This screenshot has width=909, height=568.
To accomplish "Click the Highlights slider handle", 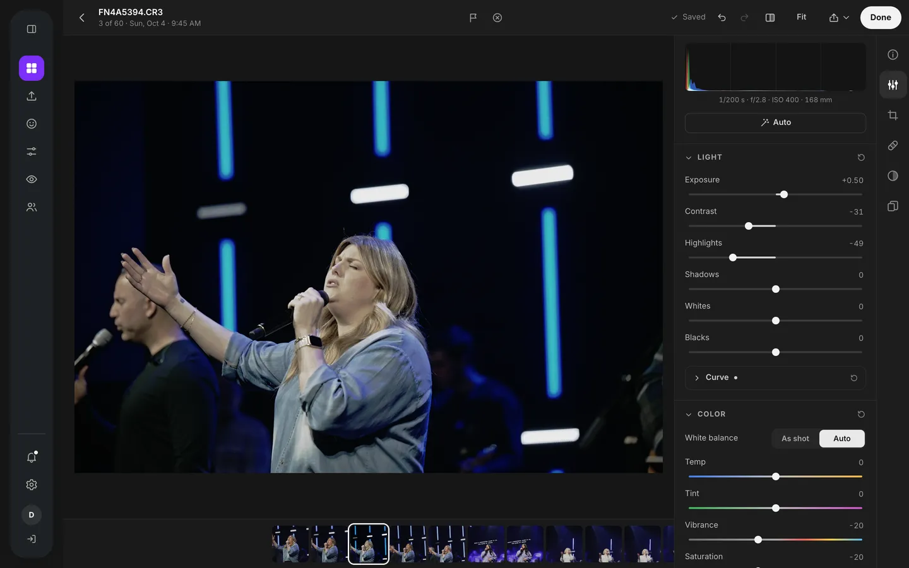I will pos(733,257).
